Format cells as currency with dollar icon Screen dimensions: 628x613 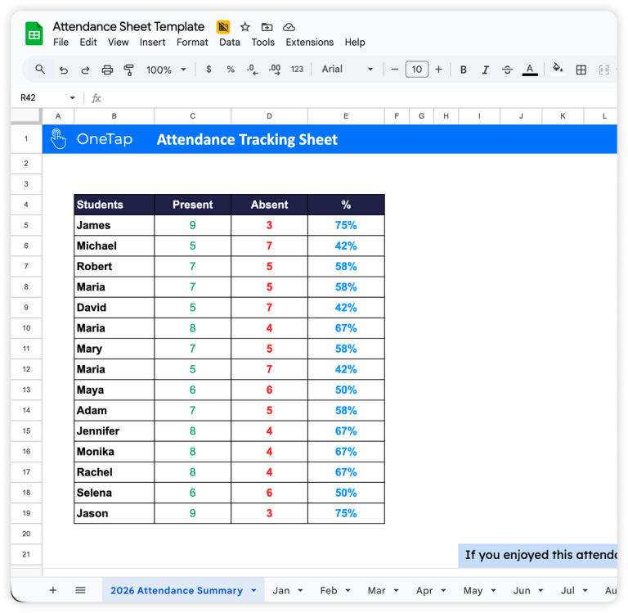pos(209,70)
